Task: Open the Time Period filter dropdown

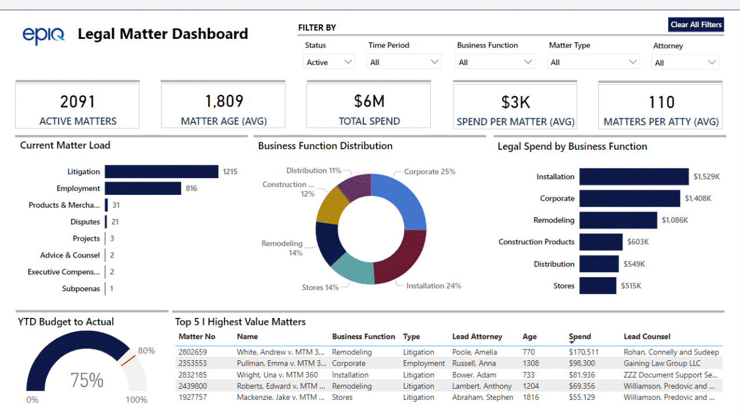Action: coord(404,62)
